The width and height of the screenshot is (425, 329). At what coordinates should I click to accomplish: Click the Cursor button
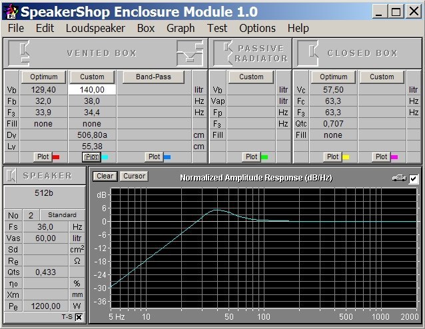click(134, 176)
